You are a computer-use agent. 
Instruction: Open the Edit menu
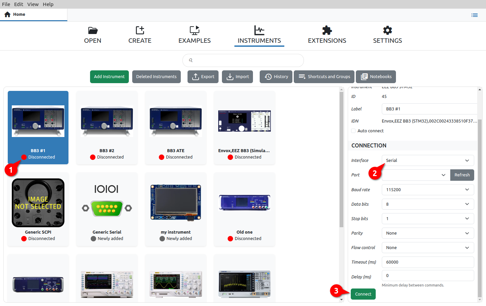19,4
